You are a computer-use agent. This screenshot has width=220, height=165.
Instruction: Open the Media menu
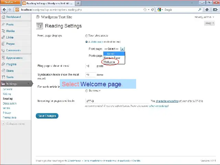10,31
